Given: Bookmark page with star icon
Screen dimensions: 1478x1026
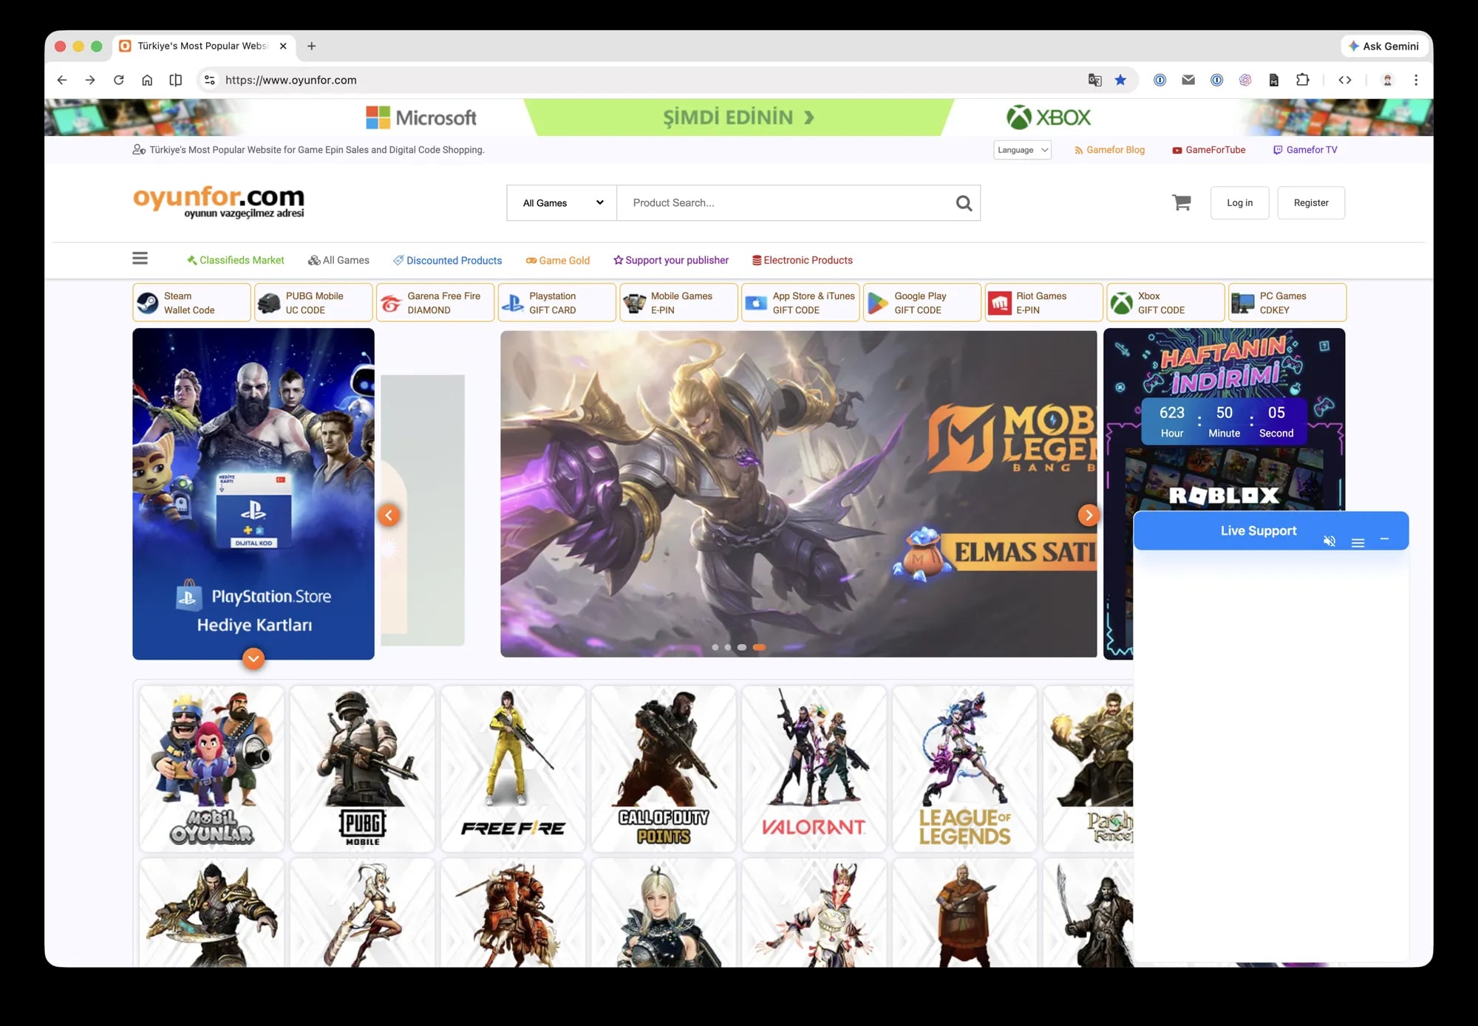Looking at the screenshot, I should click(x=1120, y=80).
